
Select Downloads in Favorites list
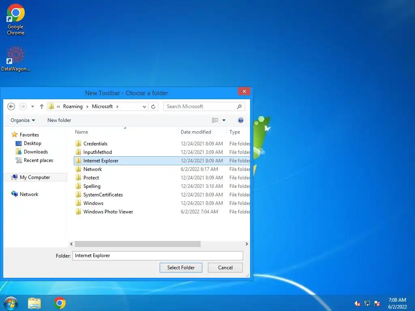point(32,152)
